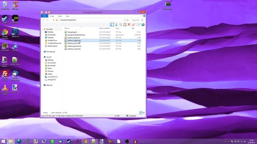The image size is (257, 144).
Task: Open Steam shortcut on the desktop
Action: coord(5,19)
